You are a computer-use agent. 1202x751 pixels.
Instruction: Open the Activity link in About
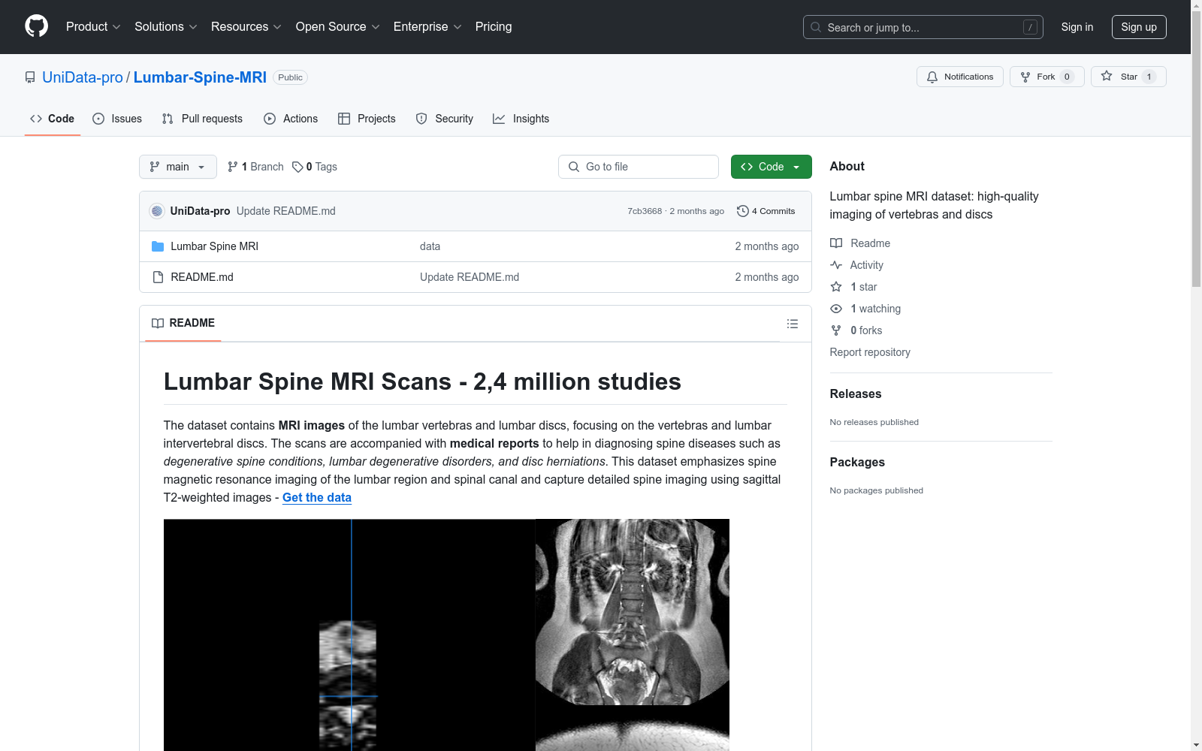point(857,265)
